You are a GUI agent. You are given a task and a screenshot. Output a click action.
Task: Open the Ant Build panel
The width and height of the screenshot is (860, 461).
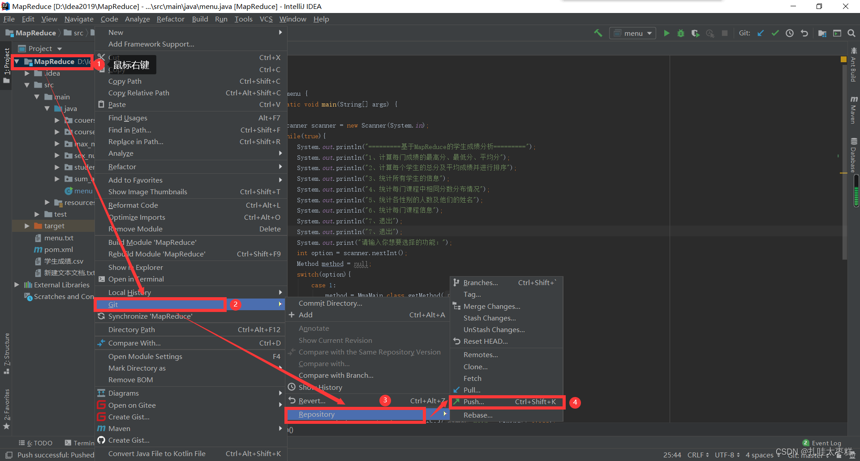[854, 65]
